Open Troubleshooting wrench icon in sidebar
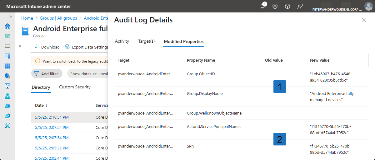The height and width of the screenshot is (160, 375). click(x=7, y=126)
